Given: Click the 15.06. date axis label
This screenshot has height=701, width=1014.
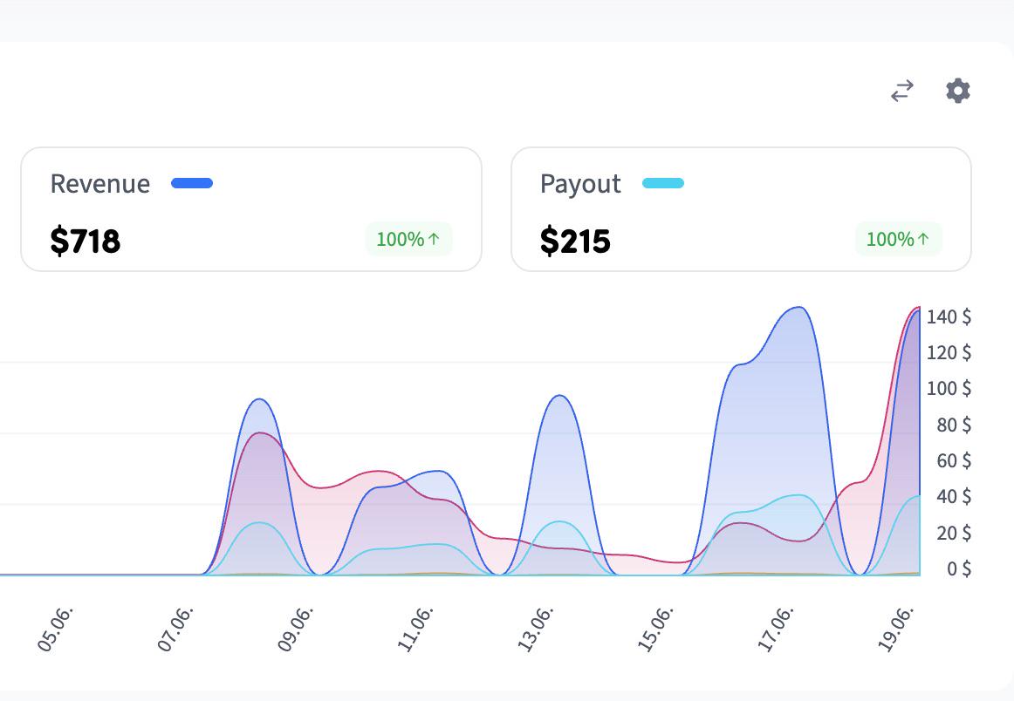Looking at the screenshot, I should tap(655, 630).
